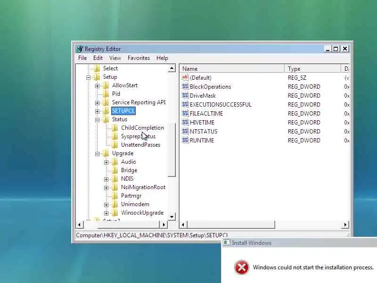Image resolution: width=377 pixels, height=283 pixels.
Task: Click the SETUPCL folder icon
Action: (106, 111)
